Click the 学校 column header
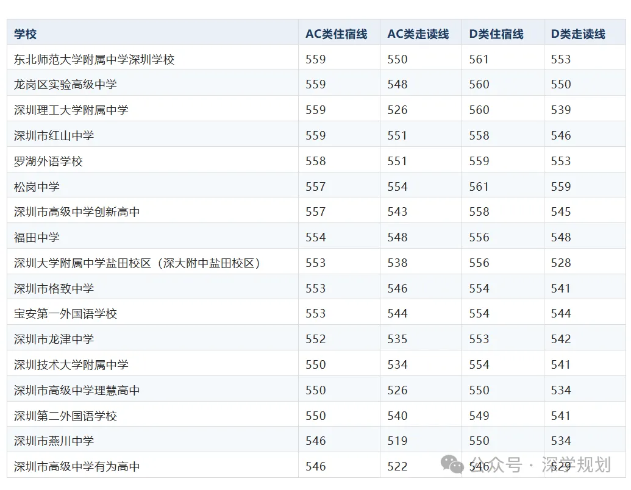Viewport: 631px width, 490px height. [25, 34]
